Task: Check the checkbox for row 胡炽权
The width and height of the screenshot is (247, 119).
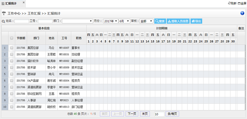Action: (12, 107)
